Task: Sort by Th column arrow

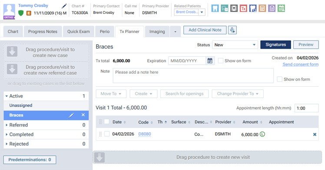Action: click(x=166, y=122)
